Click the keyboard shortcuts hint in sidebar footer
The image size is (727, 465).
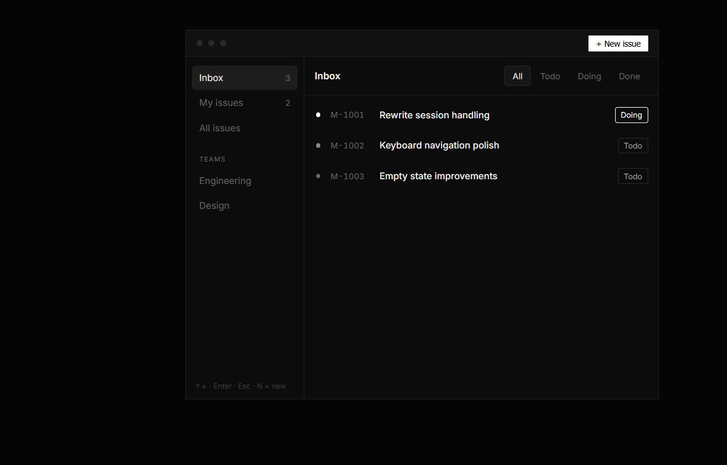coord(240,386)
